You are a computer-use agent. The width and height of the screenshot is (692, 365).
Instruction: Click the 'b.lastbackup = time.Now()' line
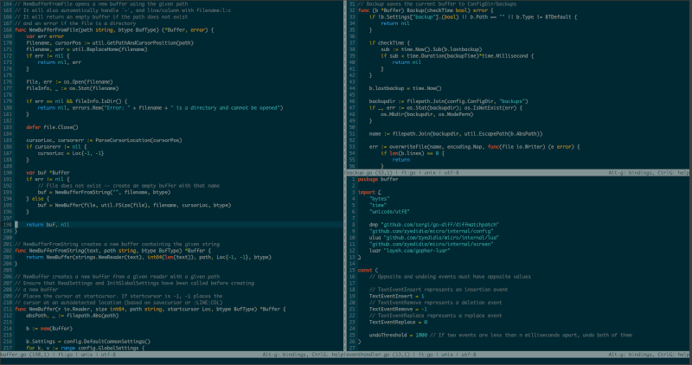pos(405,88)
